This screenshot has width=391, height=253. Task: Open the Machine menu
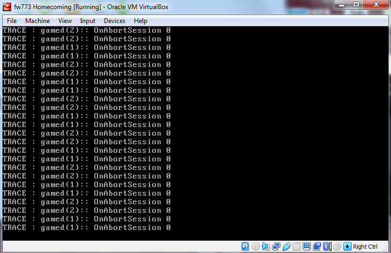coord(37,21)
